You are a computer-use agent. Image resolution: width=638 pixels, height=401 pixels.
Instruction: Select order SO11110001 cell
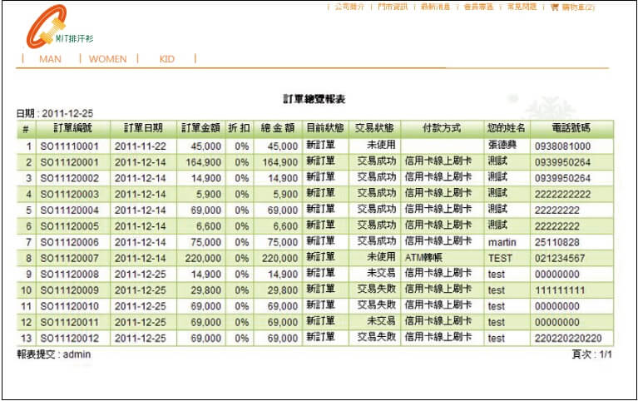(70, 146)
